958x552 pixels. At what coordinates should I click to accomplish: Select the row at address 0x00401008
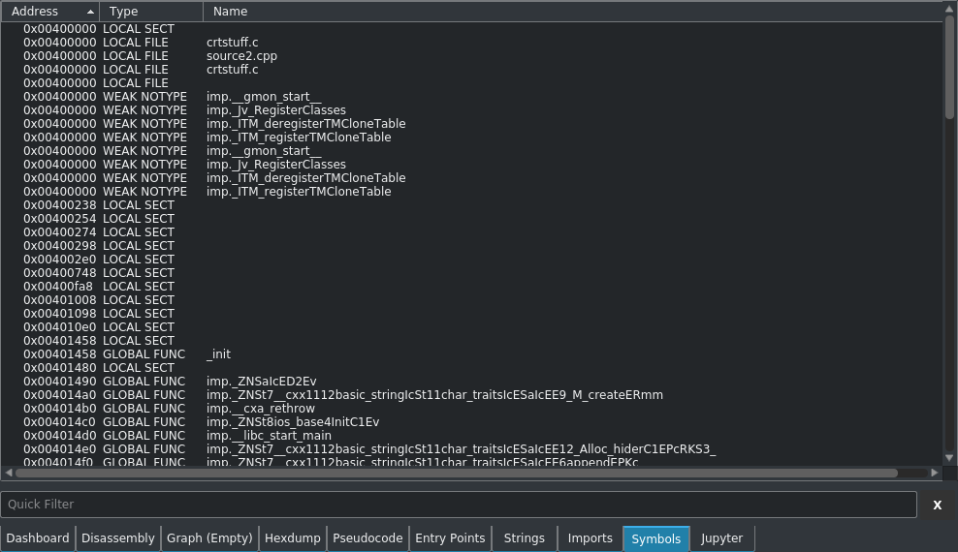click(x=471, y=300)
